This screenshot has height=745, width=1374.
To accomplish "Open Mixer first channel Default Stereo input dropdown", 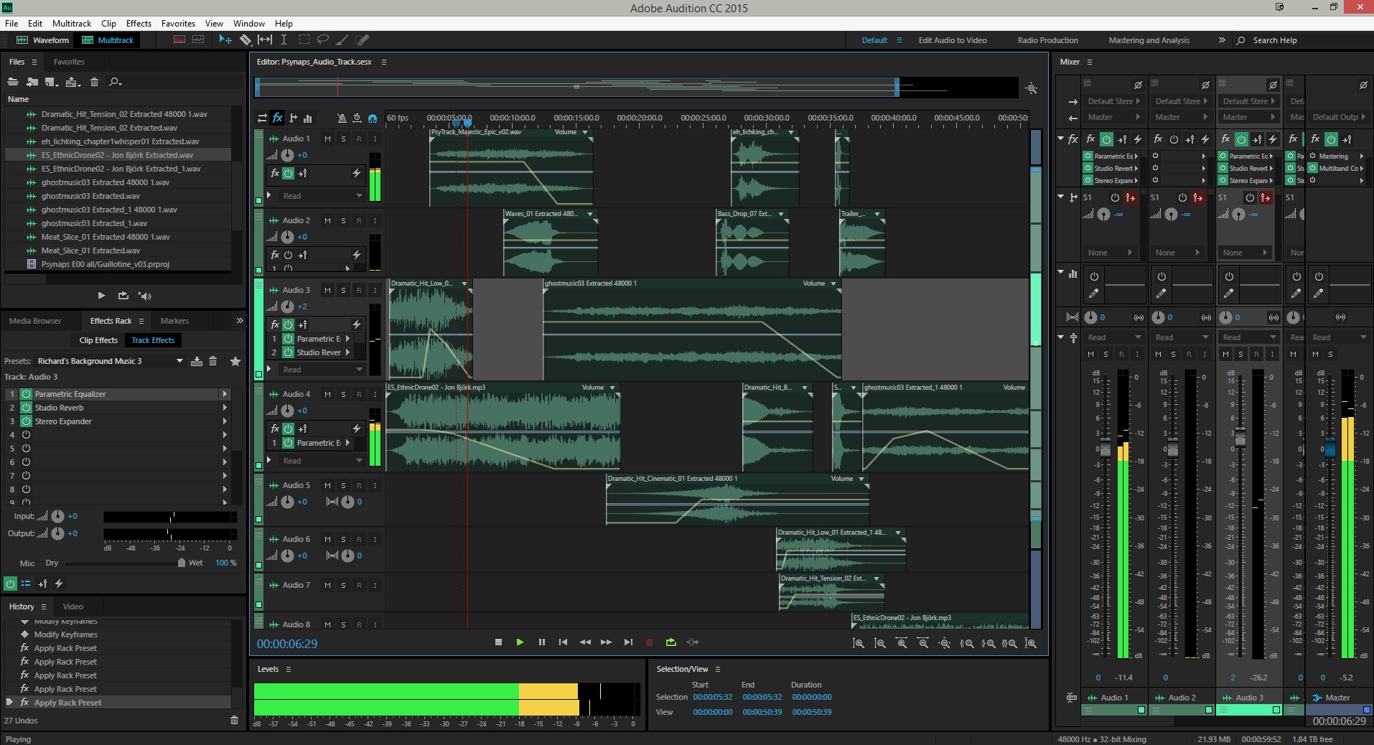I will (x=1113, y=101).
